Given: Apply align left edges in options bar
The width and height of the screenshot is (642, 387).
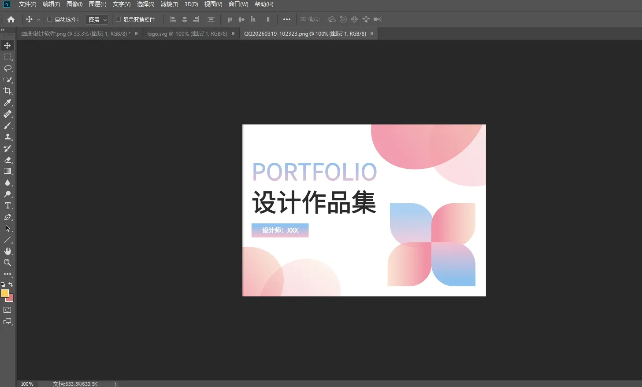Looking at the screenshot, I should 173,19.
